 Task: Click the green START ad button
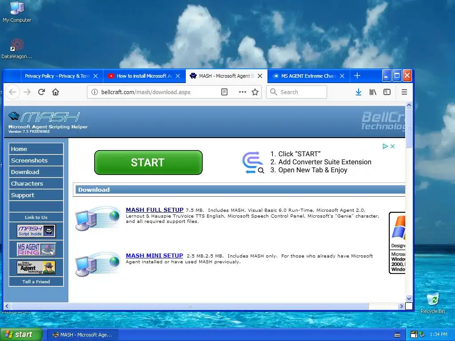tap(148, 163)
